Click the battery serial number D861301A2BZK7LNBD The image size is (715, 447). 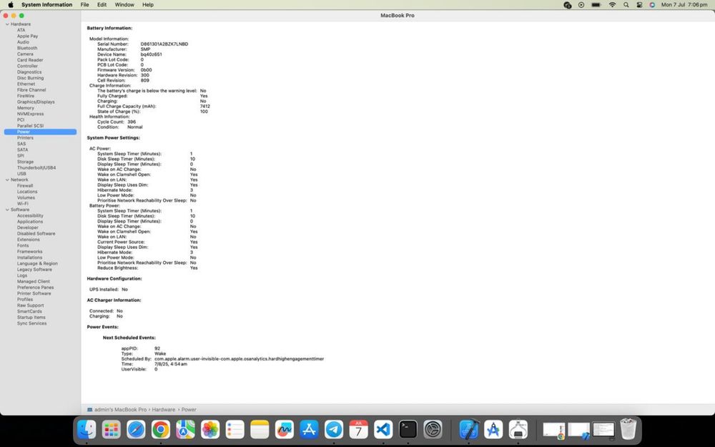[x=164, y=44]
